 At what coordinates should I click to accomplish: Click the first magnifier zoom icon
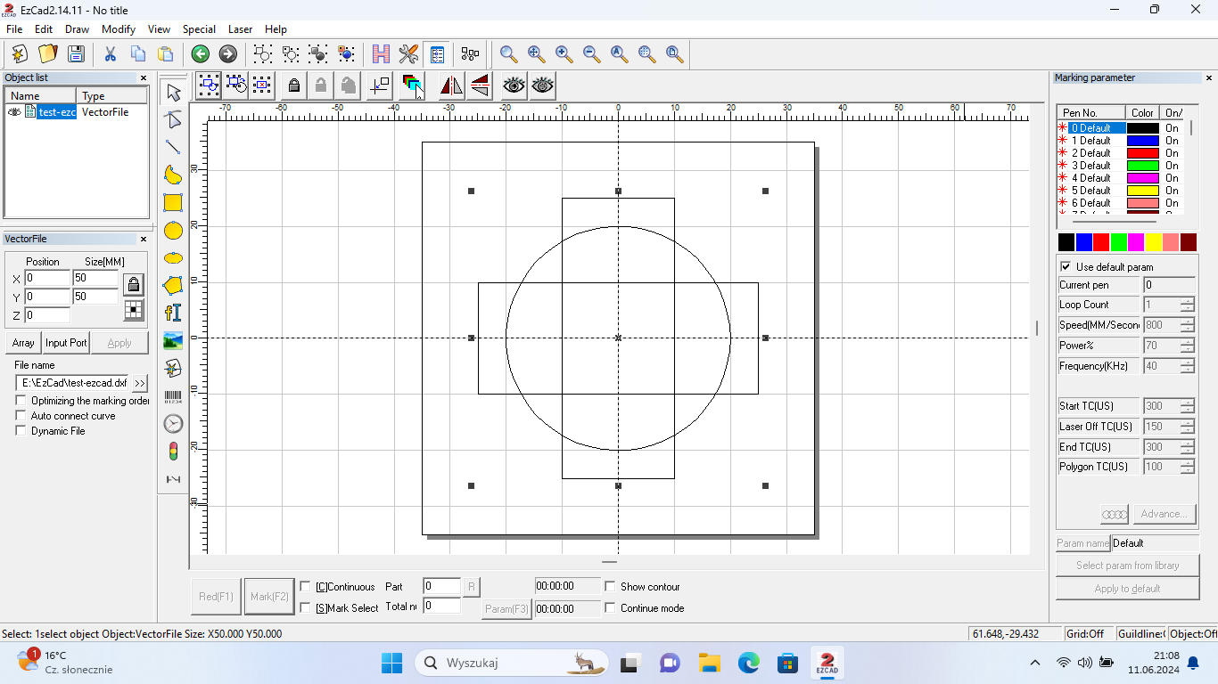tap(509, 54)
